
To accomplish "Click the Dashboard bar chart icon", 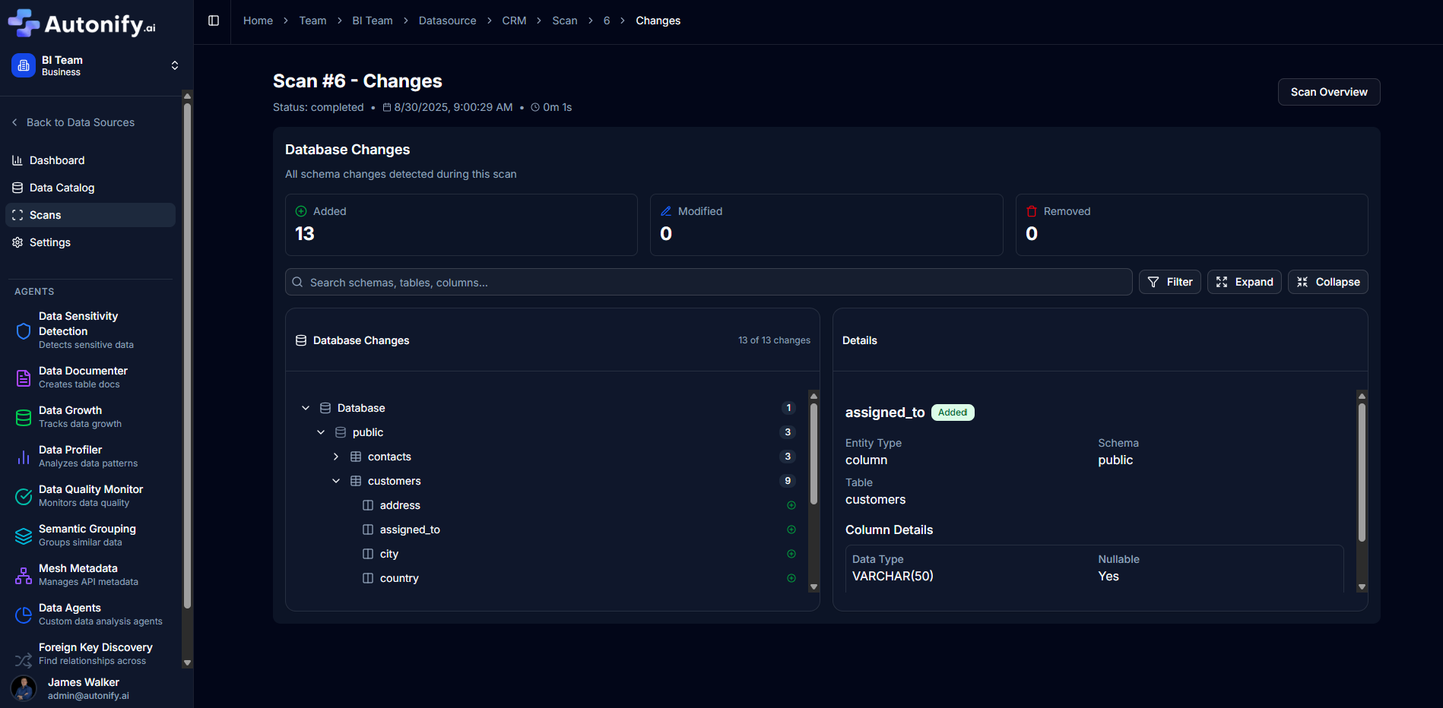I will coord(17,160).
